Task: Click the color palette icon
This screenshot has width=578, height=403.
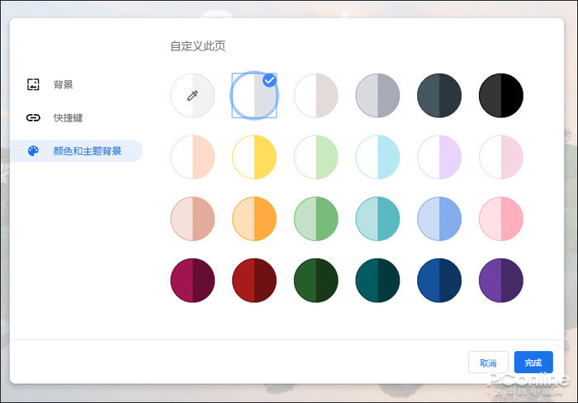Action: (33, 151)
